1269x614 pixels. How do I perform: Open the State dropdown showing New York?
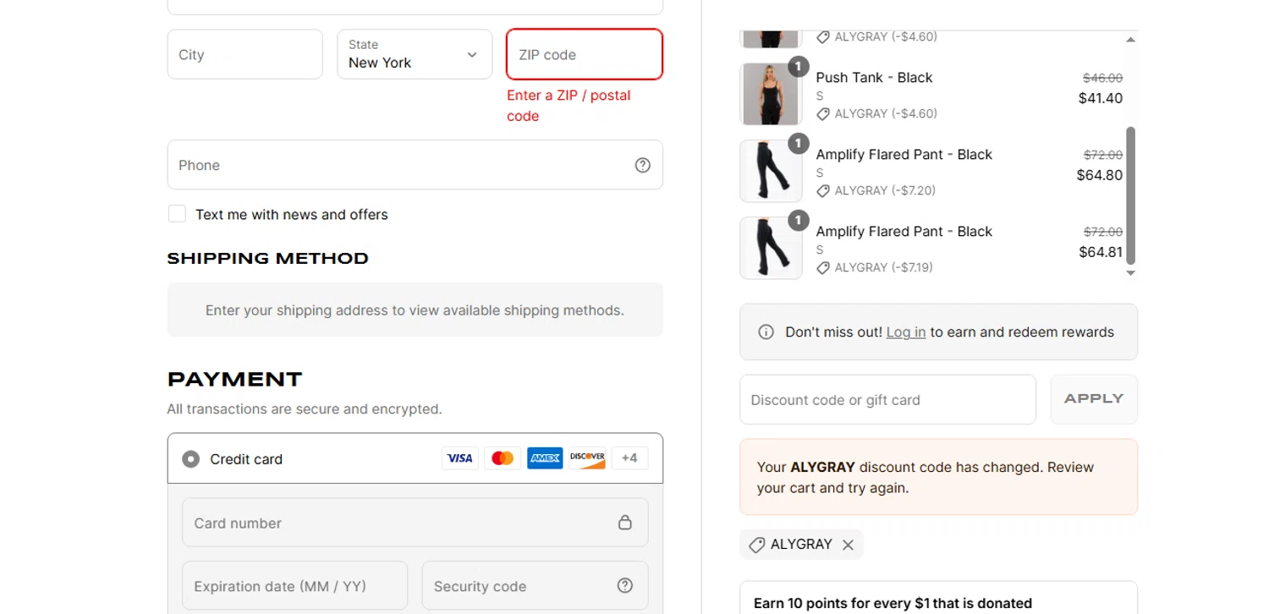(x=415, y=54)
